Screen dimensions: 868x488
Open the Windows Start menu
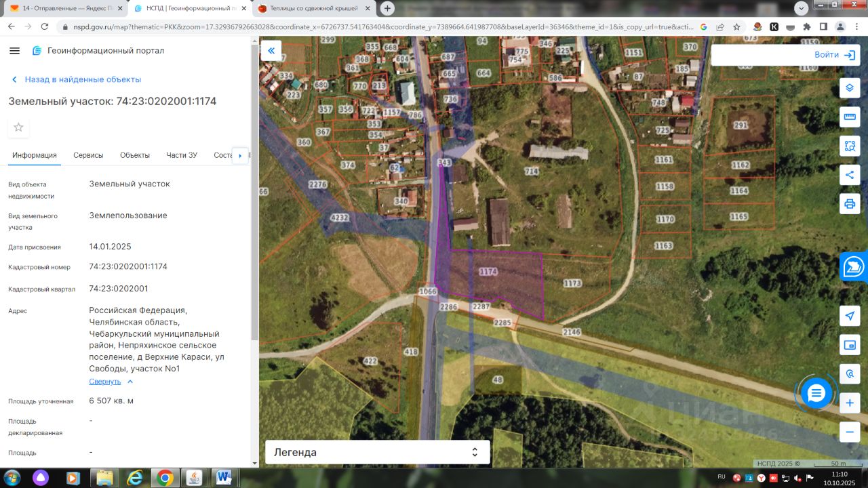pos(12,478)
